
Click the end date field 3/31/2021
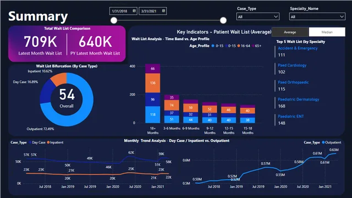pos(153,11)
